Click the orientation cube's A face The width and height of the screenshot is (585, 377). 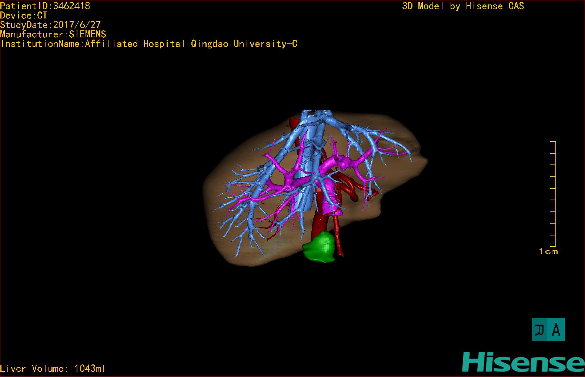coord(556,329)
